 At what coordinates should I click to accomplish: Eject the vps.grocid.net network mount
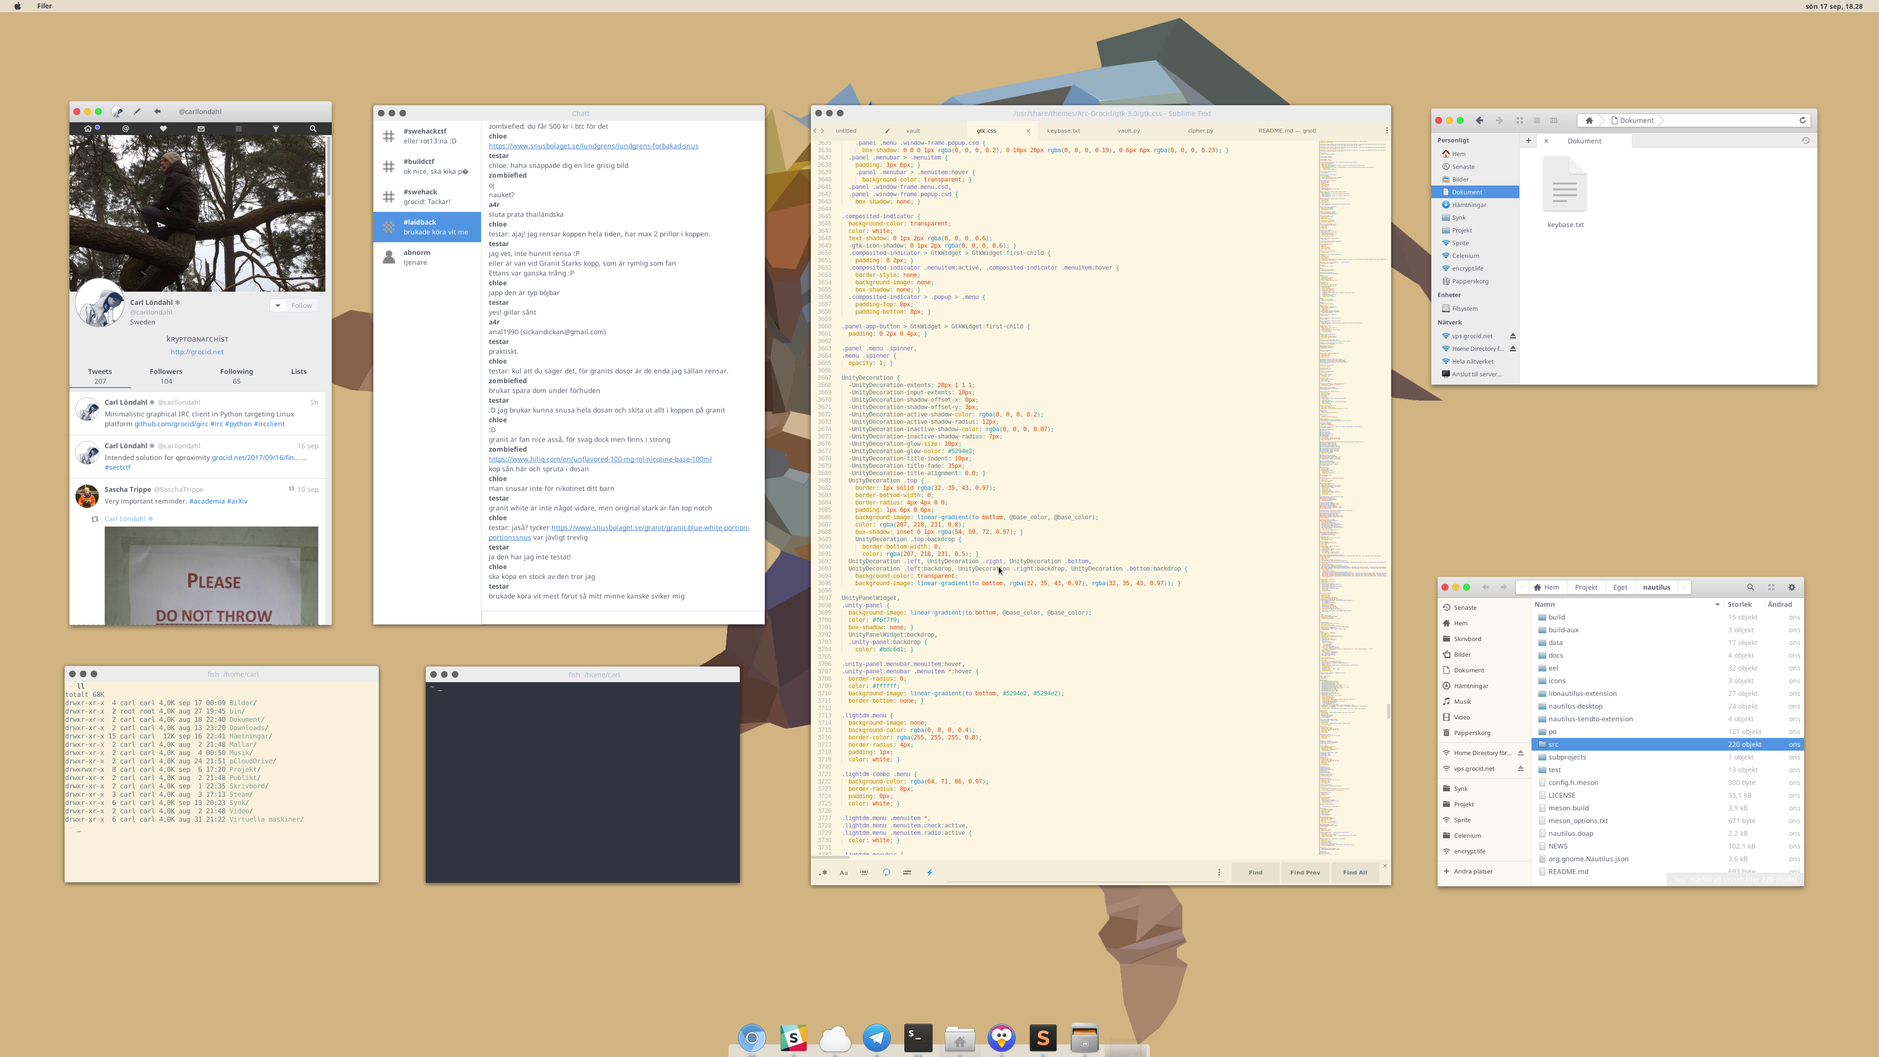click(1513, 336)
